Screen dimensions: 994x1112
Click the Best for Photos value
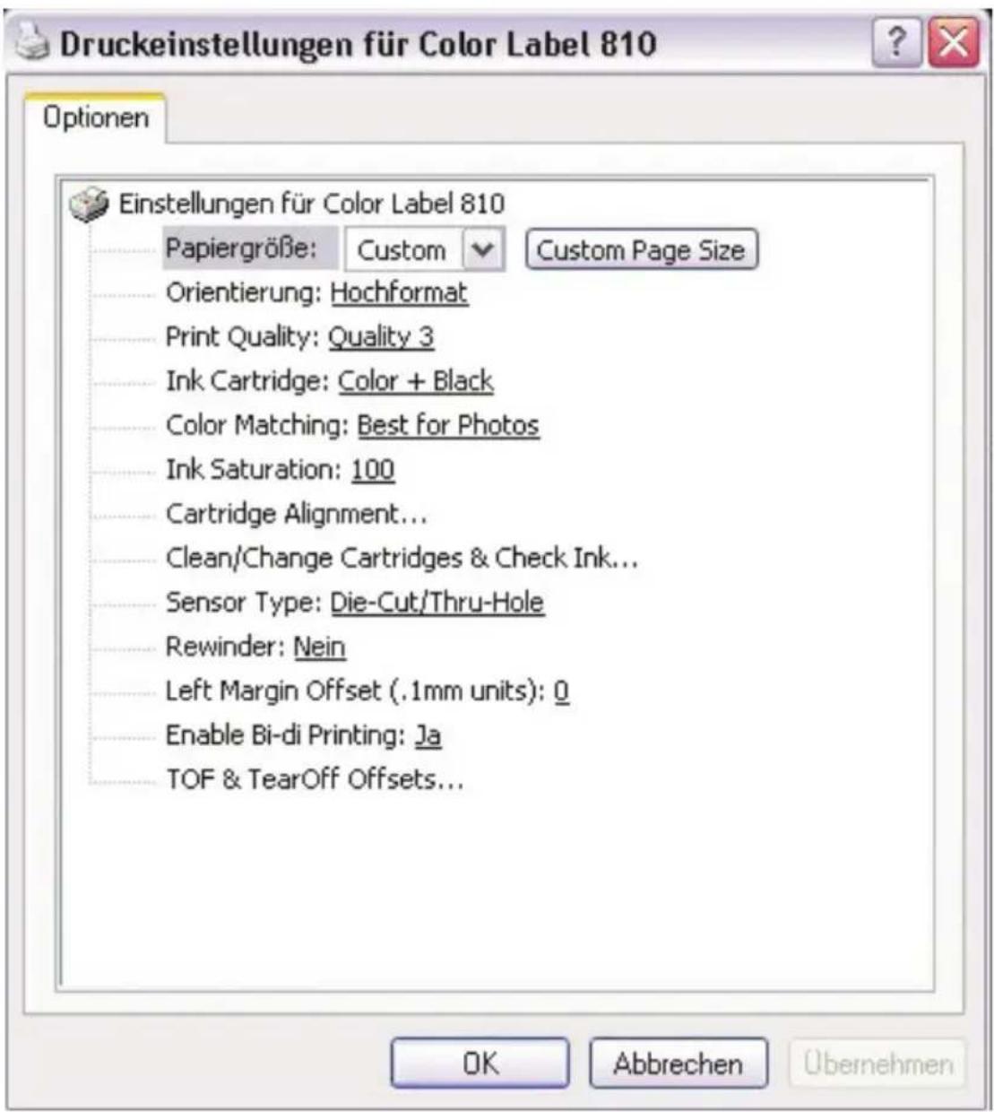[x=448, y=425]
